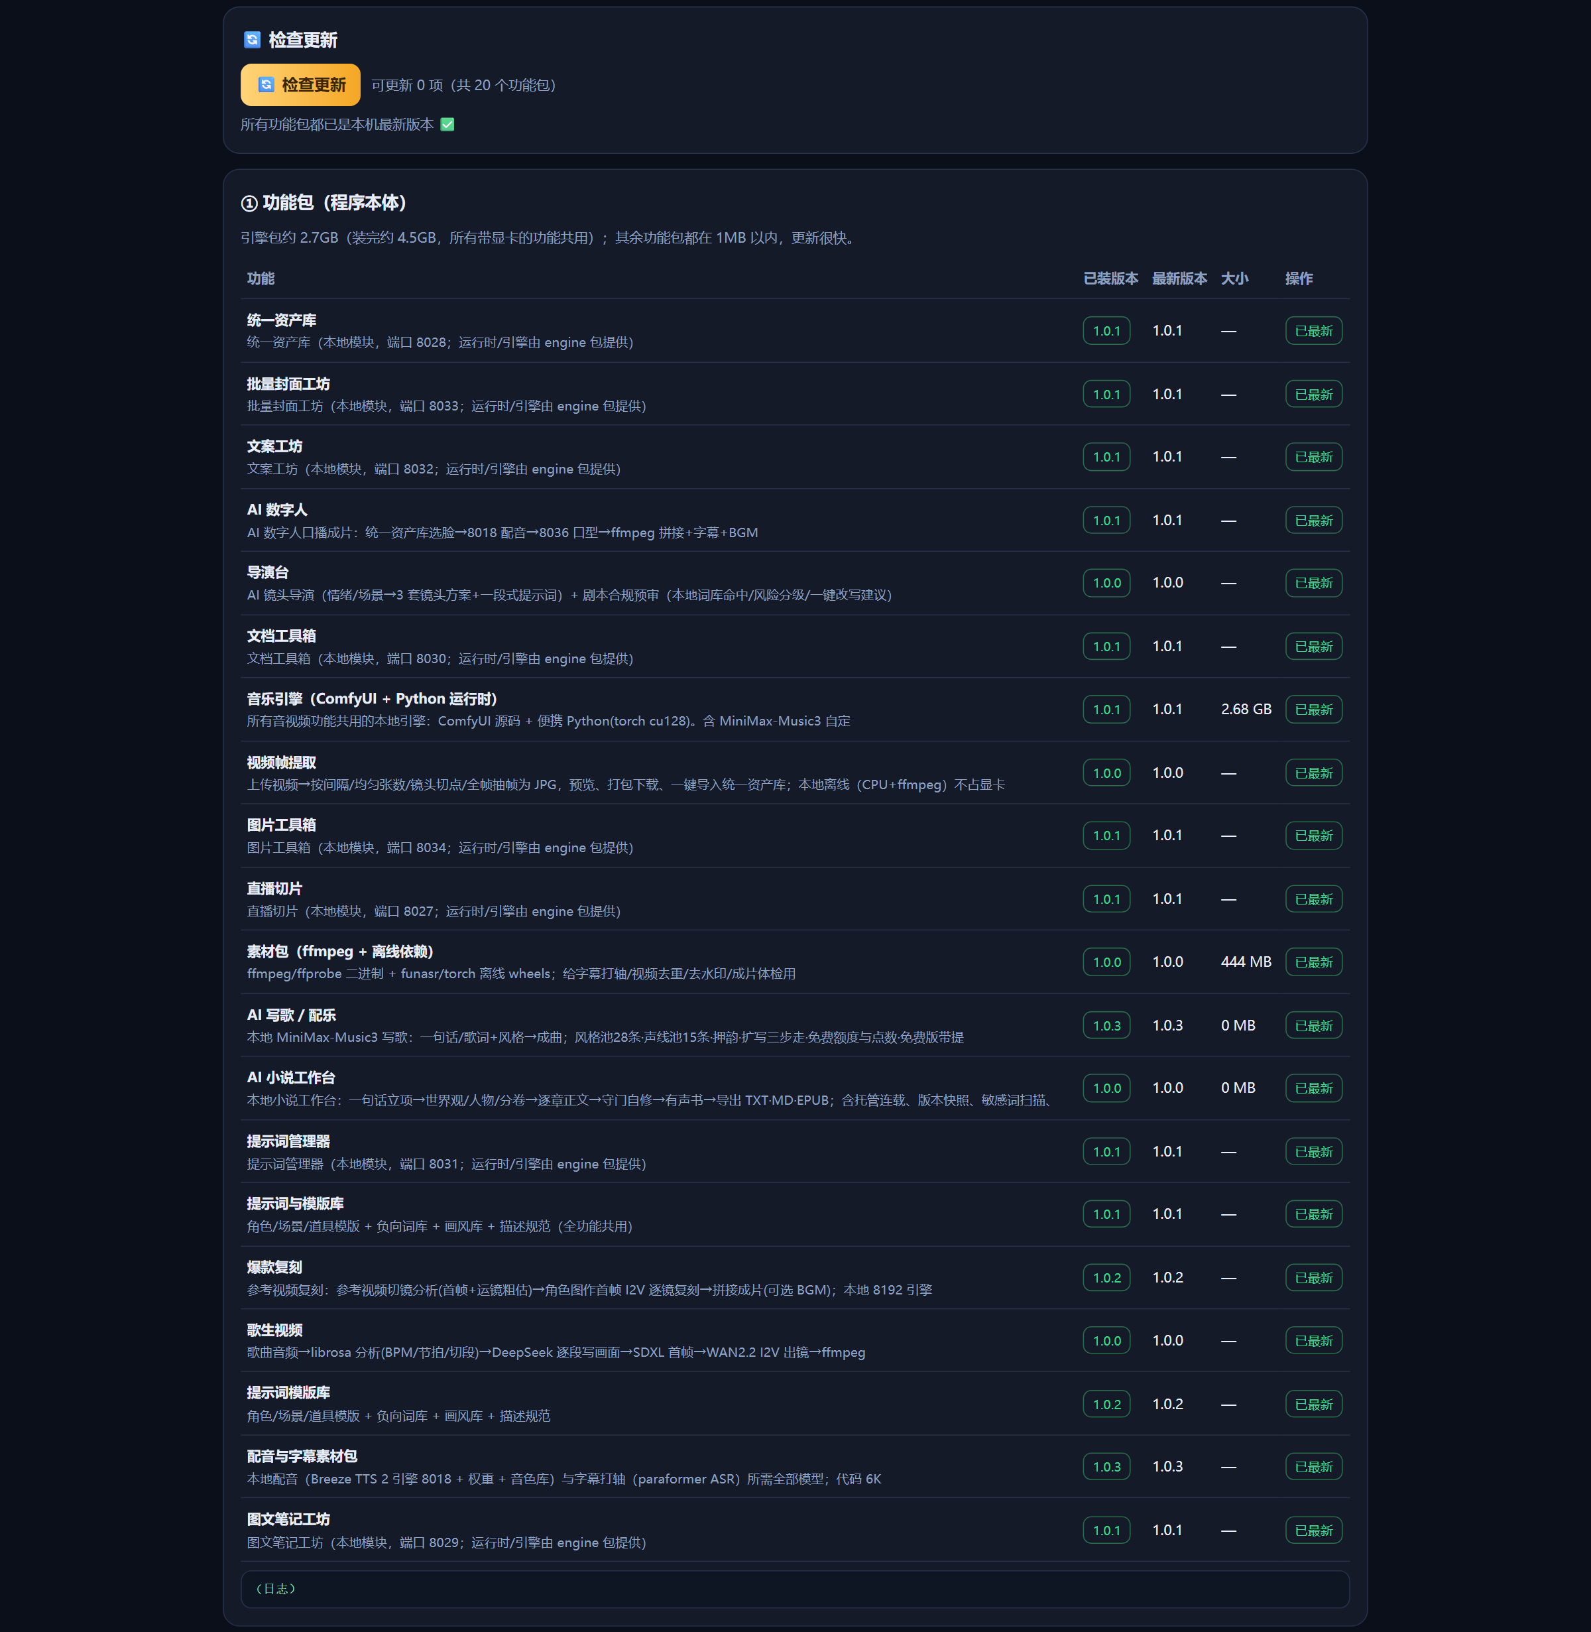Click the latest version 1.0.2 for 爆款复刻

1167,1277
